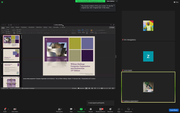The width and height of the screenshot is (180, 113).
Task: Toggle the Zoom View layout button
Action: point(176,2)
